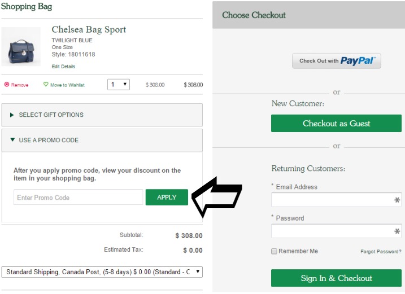Open the Standard Shipping method dropdown
Screen dimensions: 405x294
click(102, 272)
